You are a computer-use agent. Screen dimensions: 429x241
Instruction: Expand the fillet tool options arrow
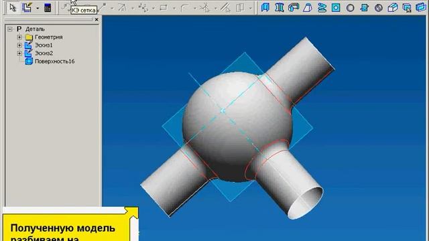pyautogui.click(x=195, y=8)
